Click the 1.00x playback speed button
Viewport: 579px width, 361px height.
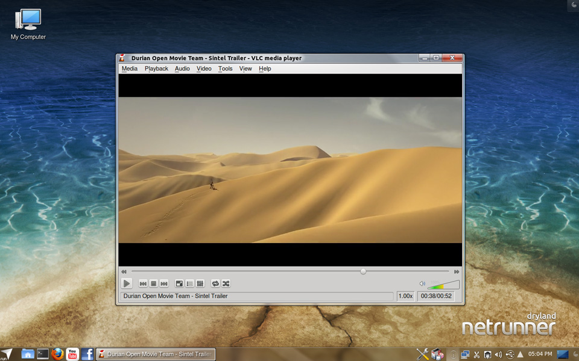click(x=405, y=296)
